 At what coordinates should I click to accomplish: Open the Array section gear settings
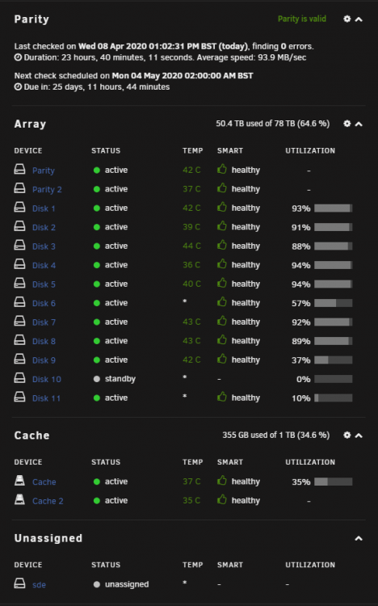[x=347, y=124]
